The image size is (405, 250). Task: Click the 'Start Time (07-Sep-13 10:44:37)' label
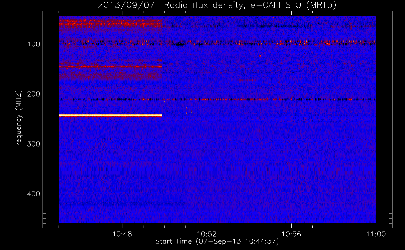(x=217, y=241)
